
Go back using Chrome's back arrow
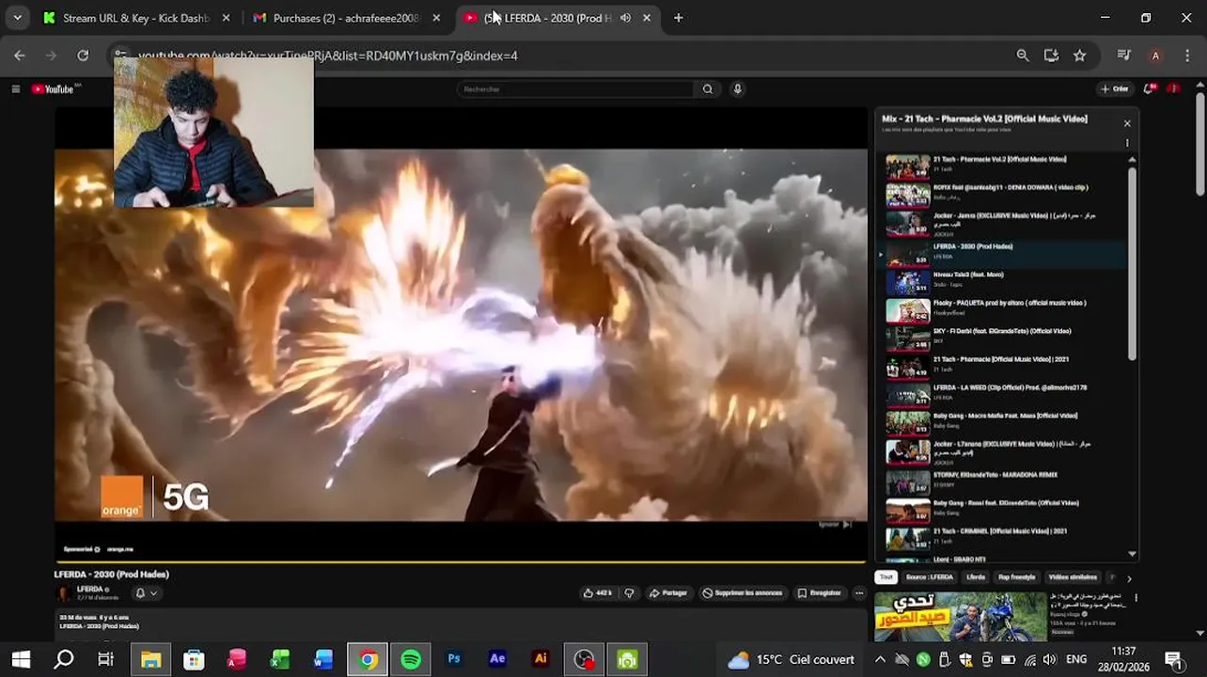pyautogui.click(x=20, y=55)
